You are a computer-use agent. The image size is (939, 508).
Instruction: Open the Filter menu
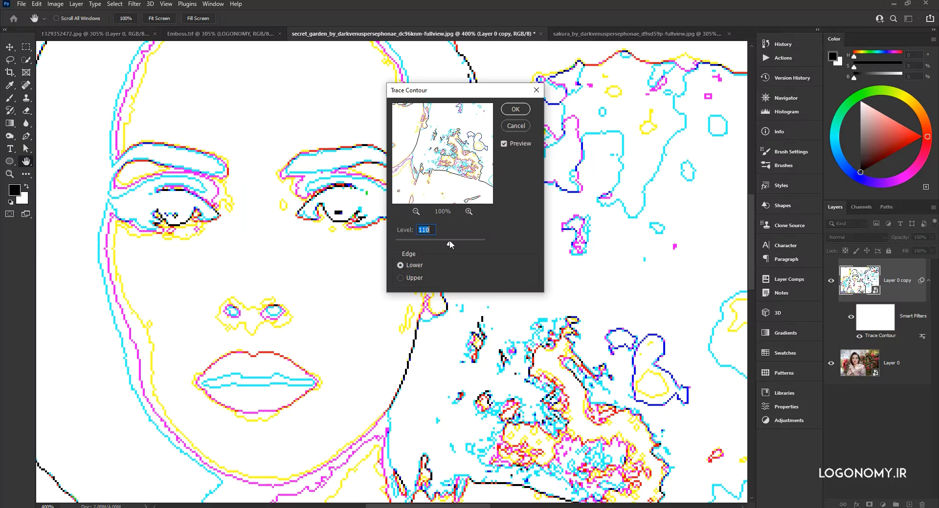134,4
